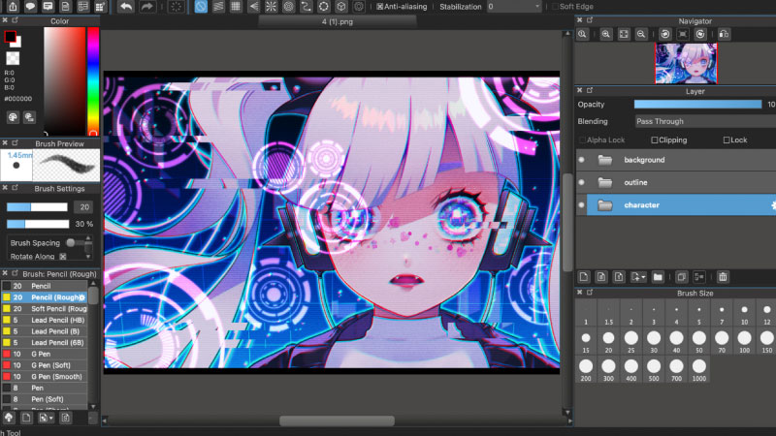Zoom in using the Navigator magnifier
776x436 pixels.
(605, 34)
